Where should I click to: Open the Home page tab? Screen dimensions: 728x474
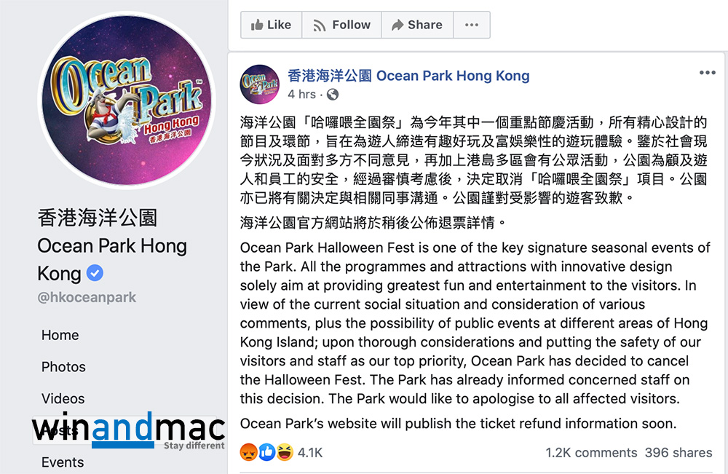coord(60,336)
